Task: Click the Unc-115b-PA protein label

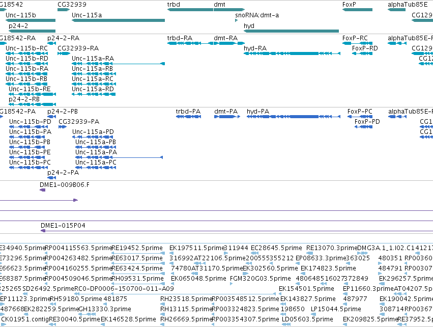Action: click(30, 132)
